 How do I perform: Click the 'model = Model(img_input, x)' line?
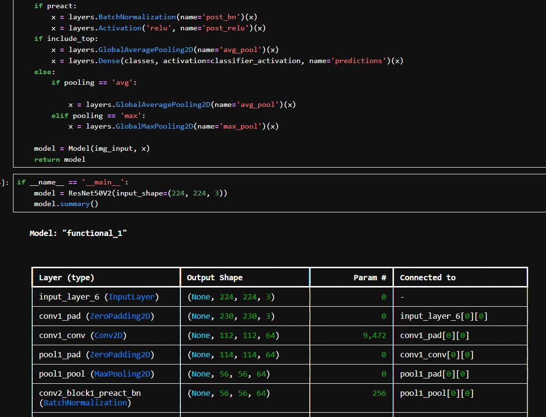92,148
